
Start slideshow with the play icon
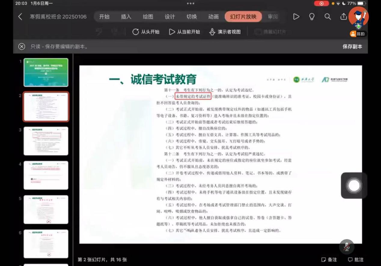click(x=296, y=17)
